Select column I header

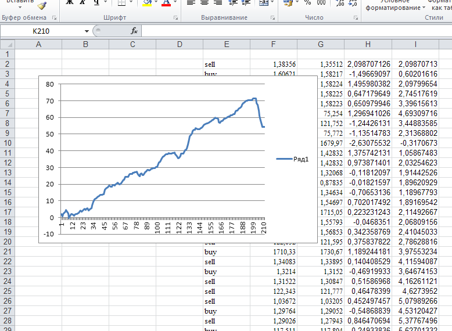[x=415, y=44]
